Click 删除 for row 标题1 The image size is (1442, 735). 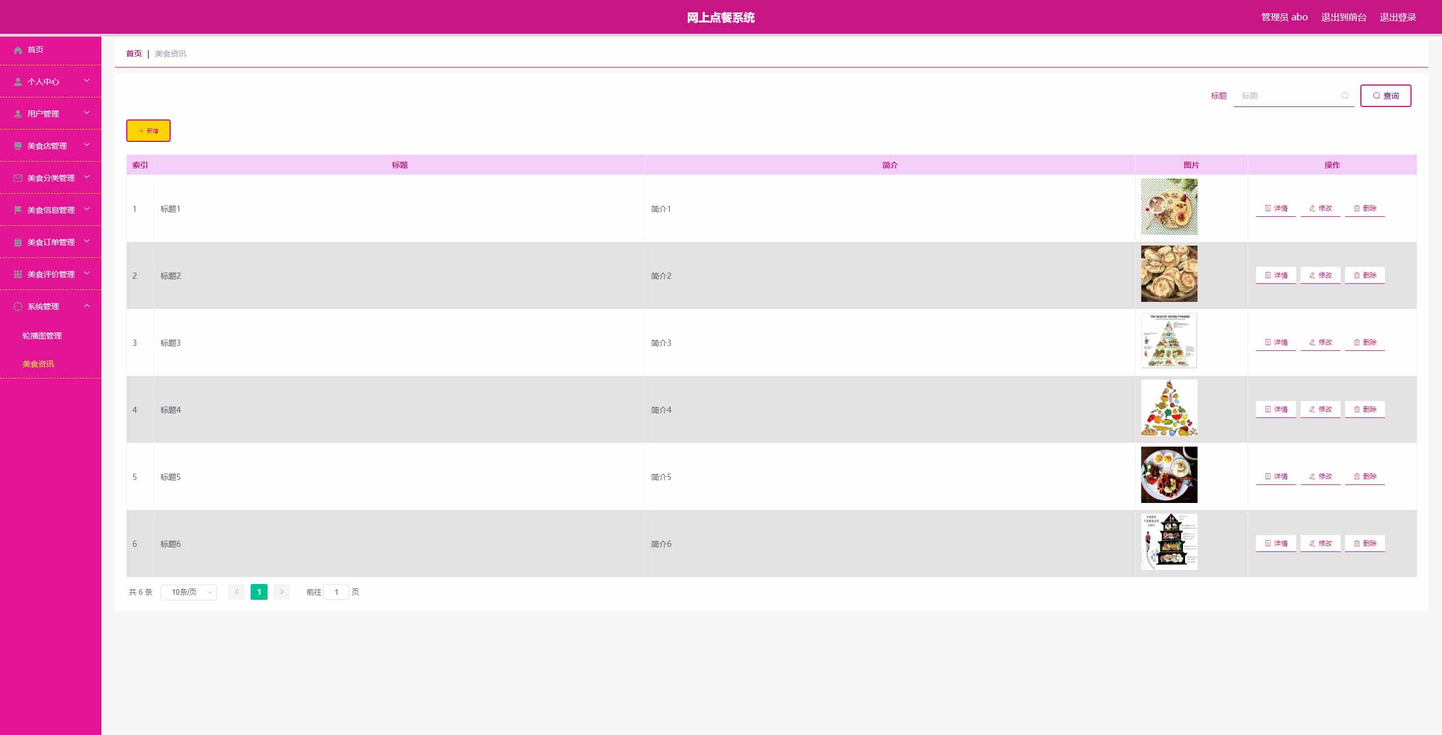point(1365,208)
